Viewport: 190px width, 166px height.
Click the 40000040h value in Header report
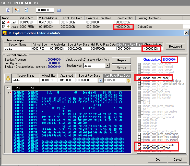pos(151,49)
